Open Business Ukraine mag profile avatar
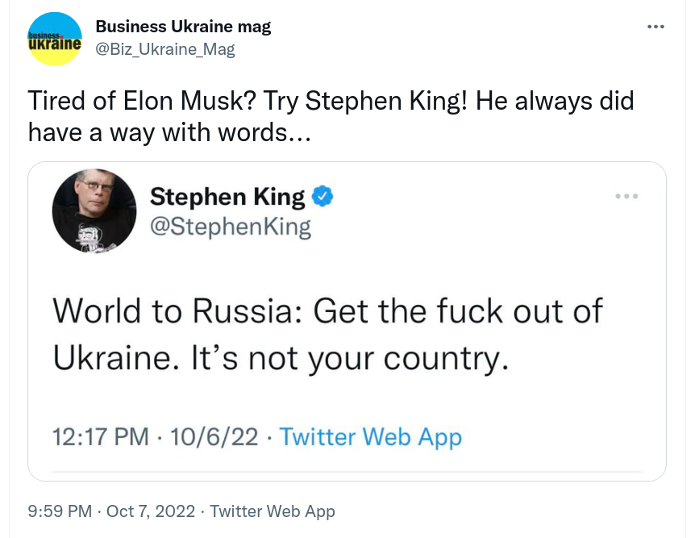Screen dimensions: 695x538 [55, 39]
